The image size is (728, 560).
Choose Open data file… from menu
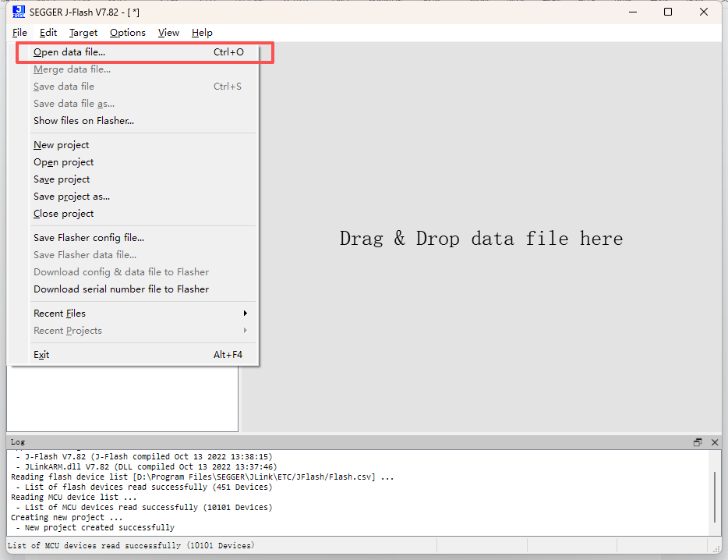[139, 52]
